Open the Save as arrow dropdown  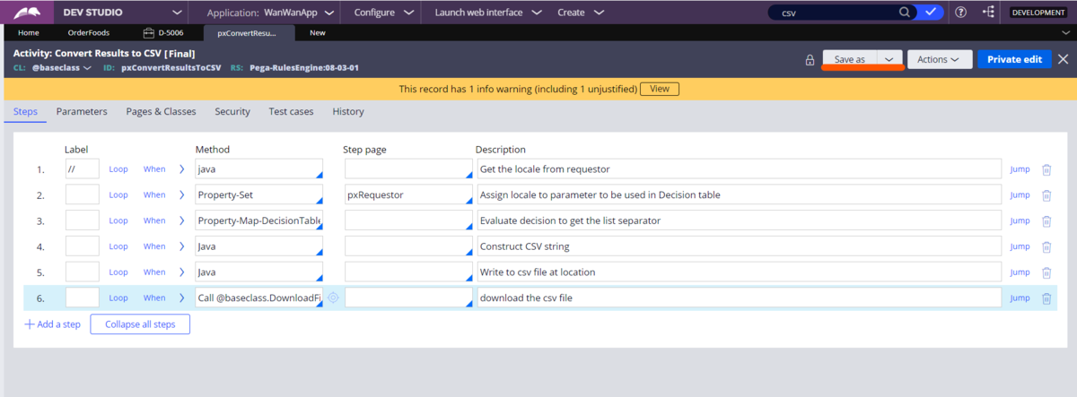pyautogui.click(x=889, y=59)
